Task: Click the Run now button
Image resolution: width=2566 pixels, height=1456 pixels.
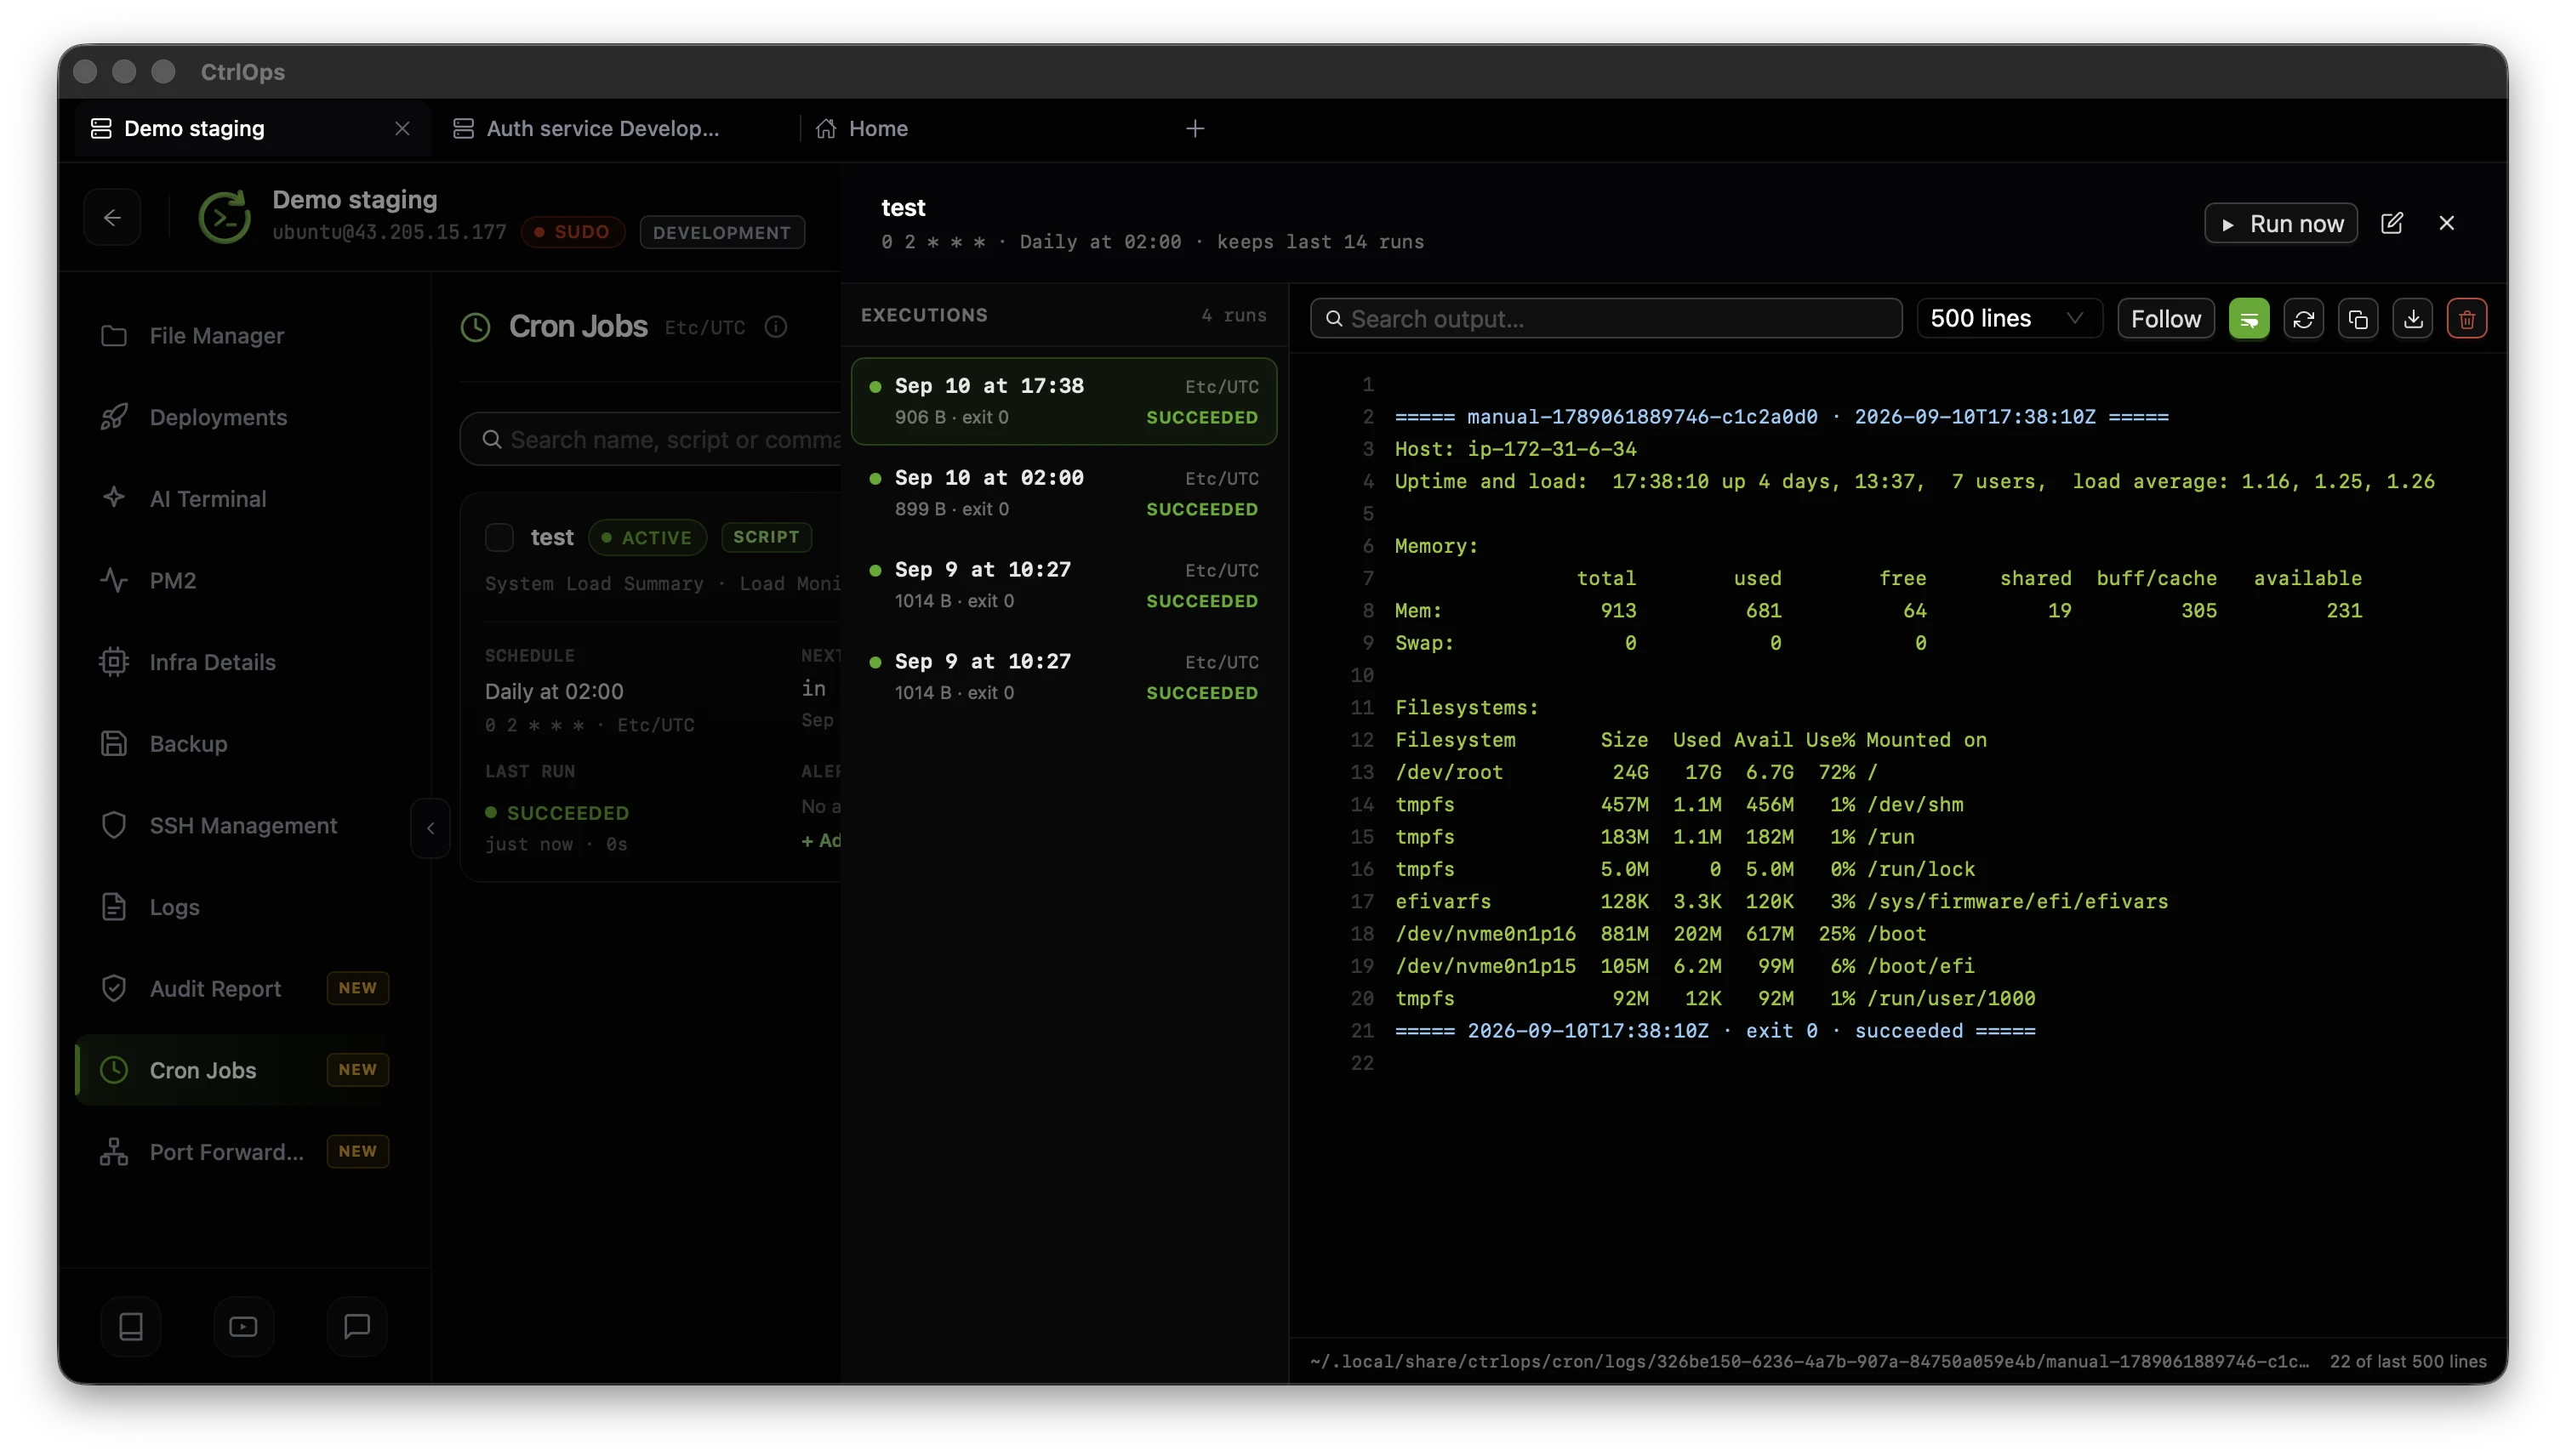Action: click(2280, 224)
